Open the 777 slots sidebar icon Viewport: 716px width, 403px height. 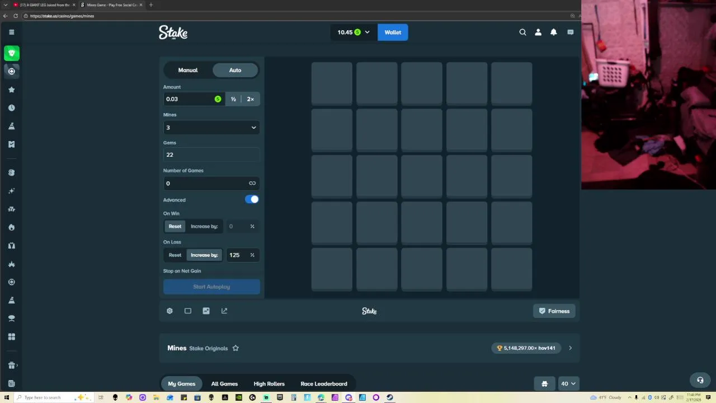(x=11, y=209)
